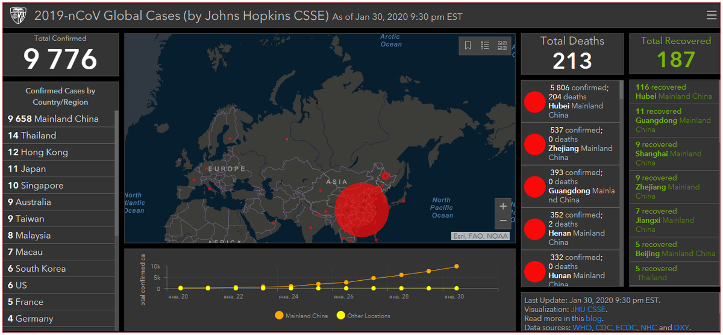Image resolution: width=723 pixels, height=335 pixels.
Task: Zoom out on the map
Action: tap(503, 221)
